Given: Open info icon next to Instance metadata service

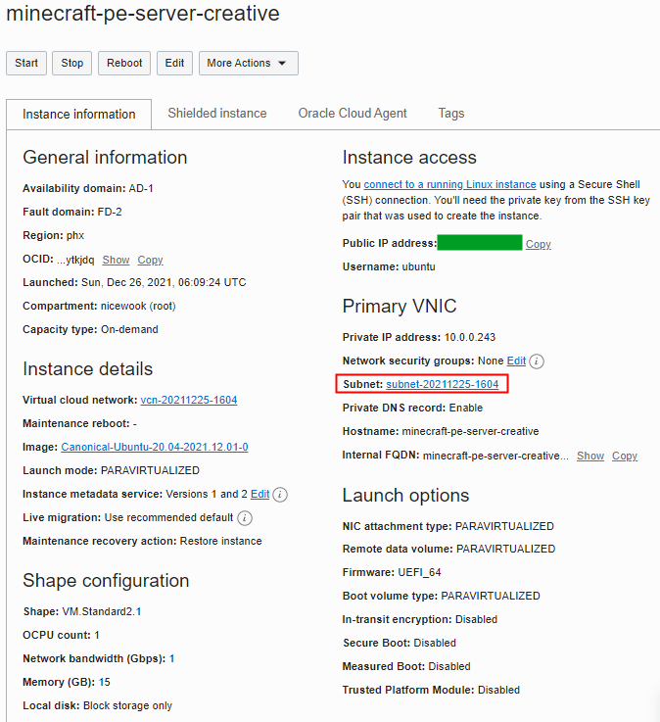Looking at the screenshot, I should point(280,495).
